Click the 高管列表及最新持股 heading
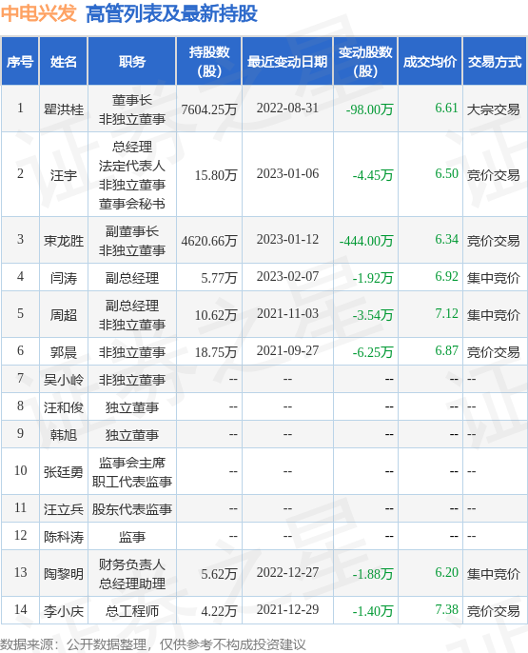Image resolution: width=528 pixels, height=653 pixels. pyautogui.click(x=171, y=13)
